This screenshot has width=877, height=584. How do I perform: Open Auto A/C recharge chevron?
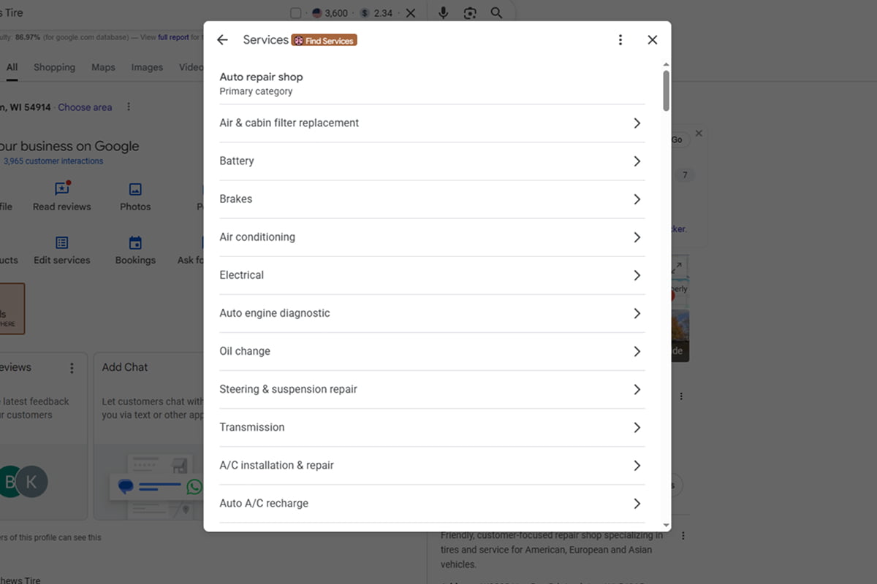point(637,504)
